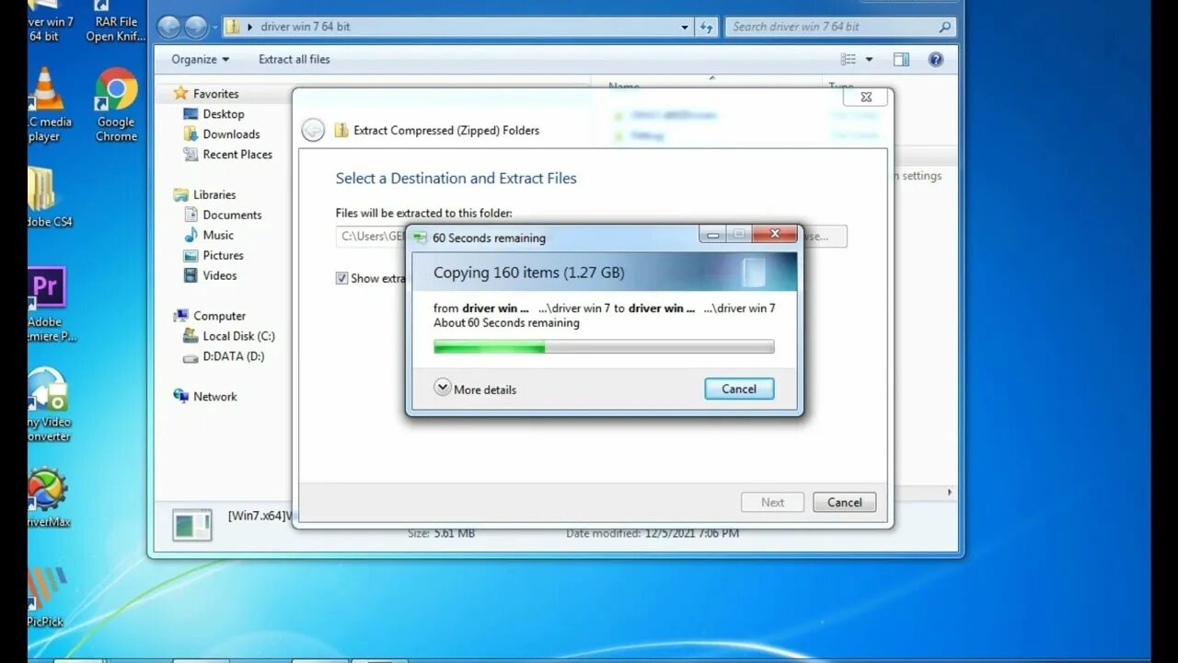Expand More details in copy dialog
Screen dimensions: 1178x663
475,389
